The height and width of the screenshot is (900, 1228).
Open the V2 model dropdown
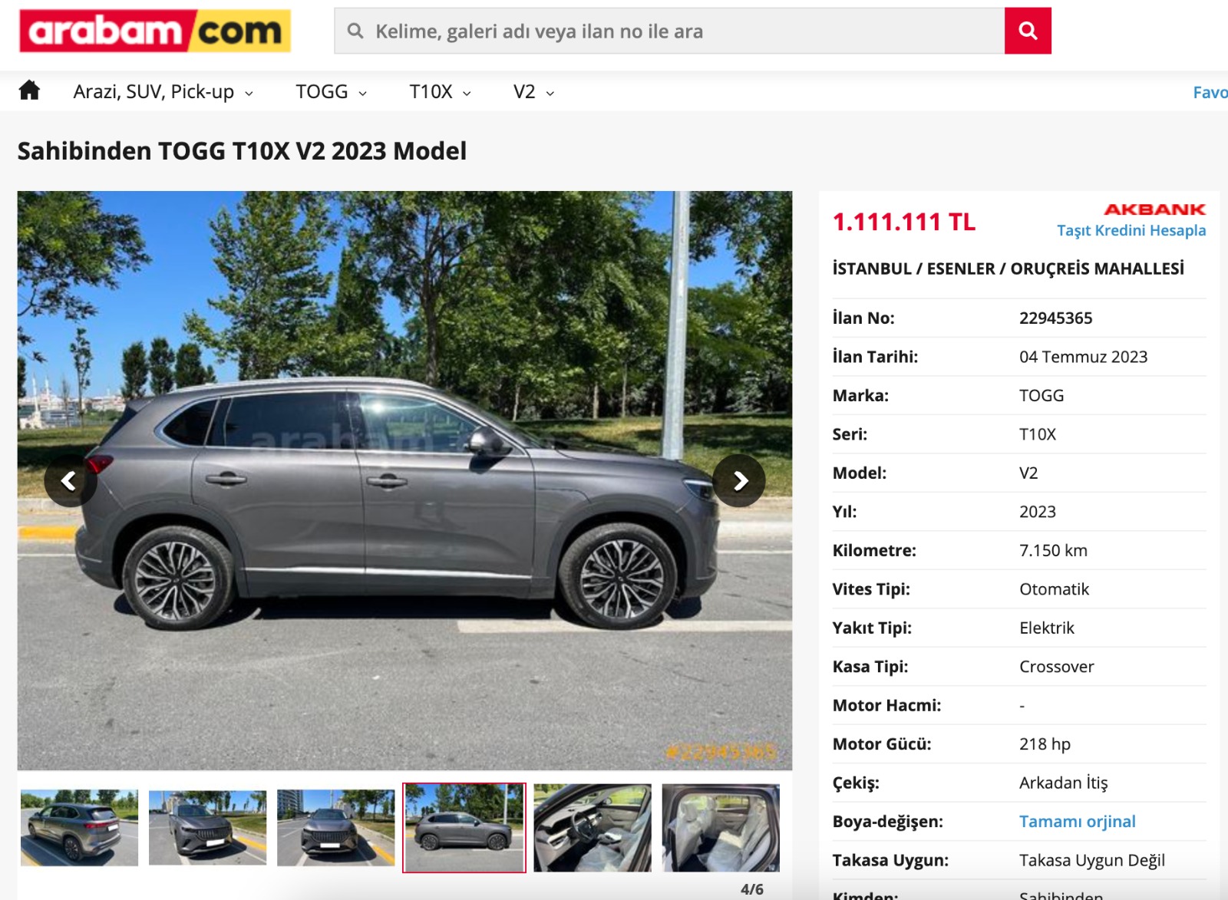pos(533,92)
